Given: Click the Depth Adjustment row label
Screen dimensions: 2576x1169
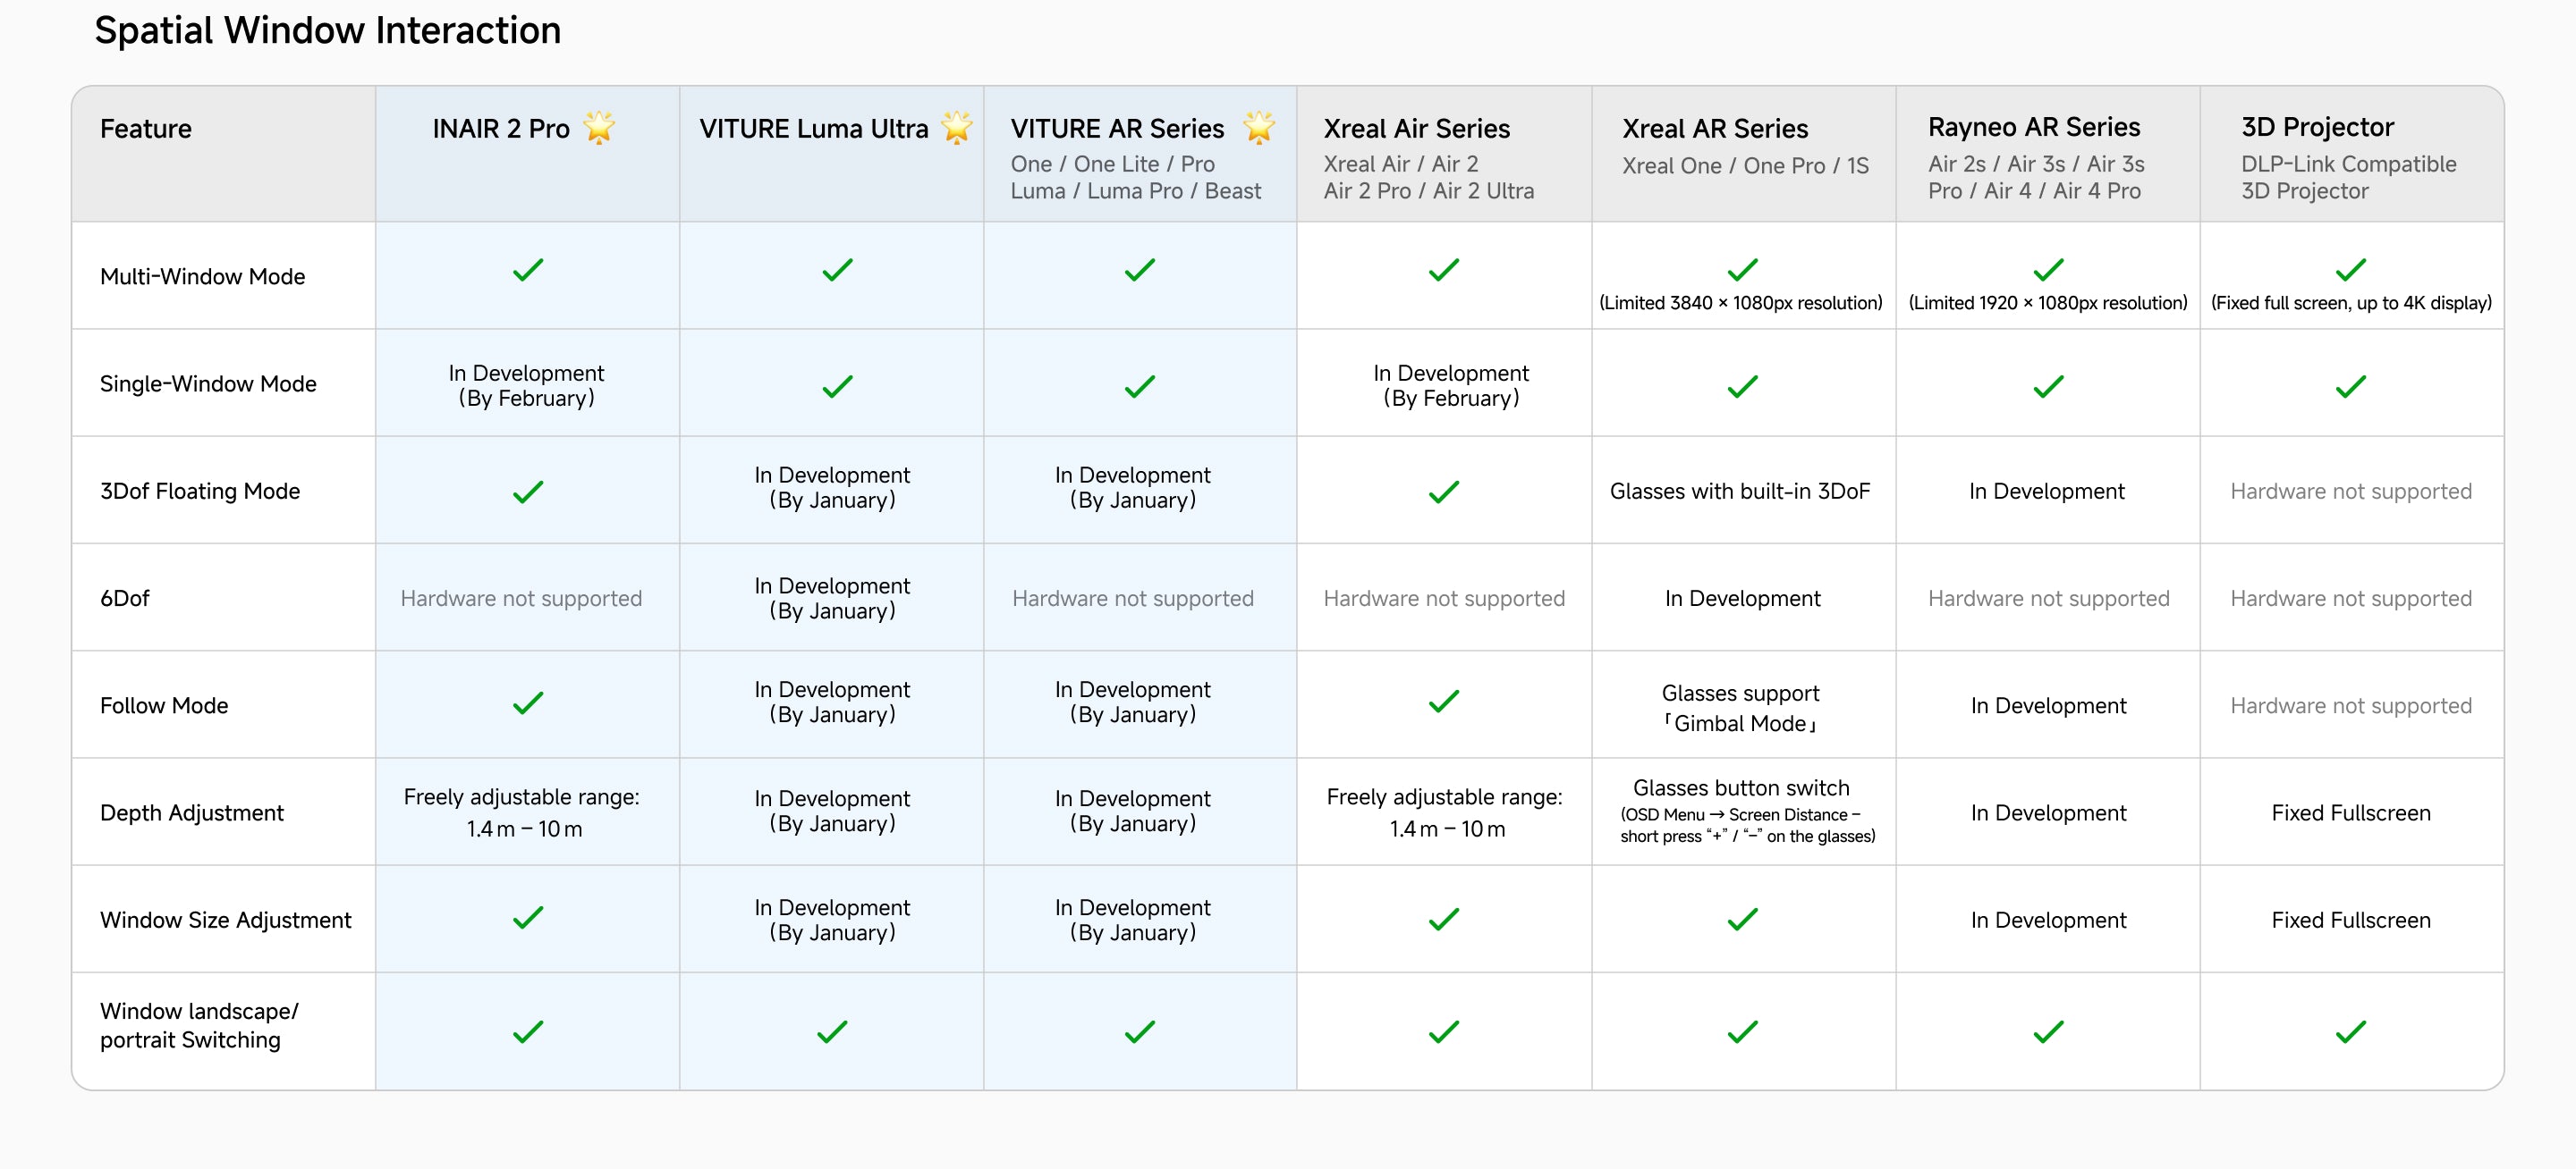Looking at the screenshot, I should pyautogui.click(x=192, y=812).
